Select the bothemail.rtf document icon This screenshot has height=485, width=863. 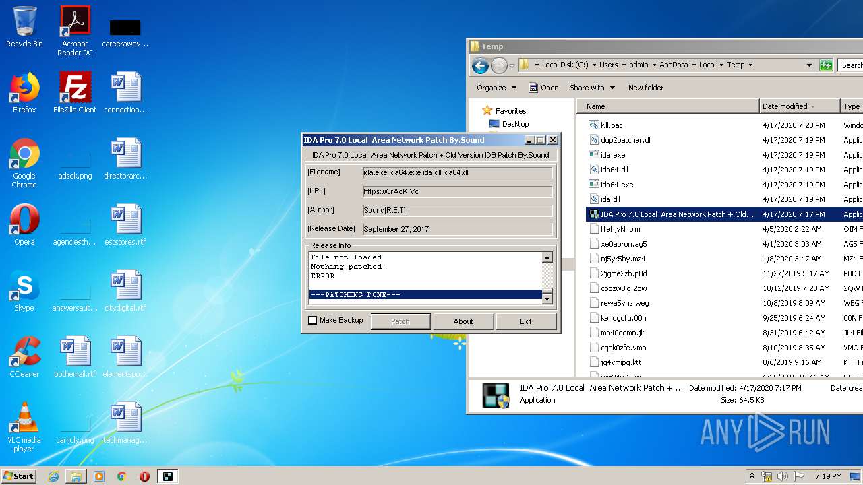click(75, 356)
